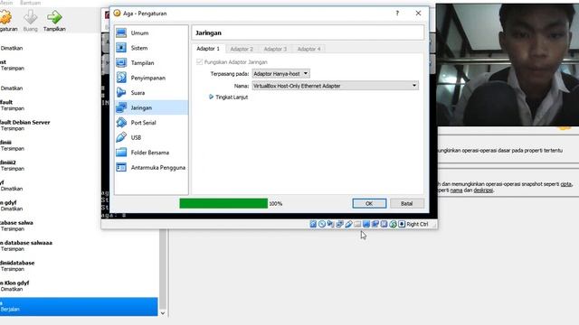The width and height of the screenshot is (579, 325).
Task: Open the Suara settings category
Action: [x=151, y=93]
